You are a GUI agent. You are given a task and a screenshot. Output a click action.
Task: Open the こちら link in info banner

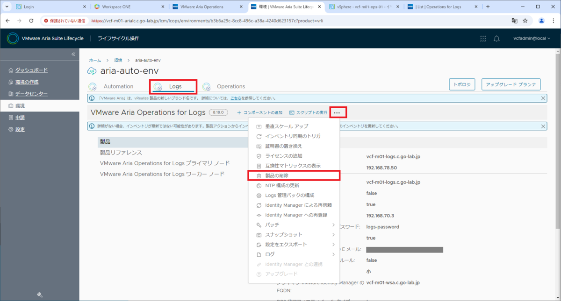235,98
